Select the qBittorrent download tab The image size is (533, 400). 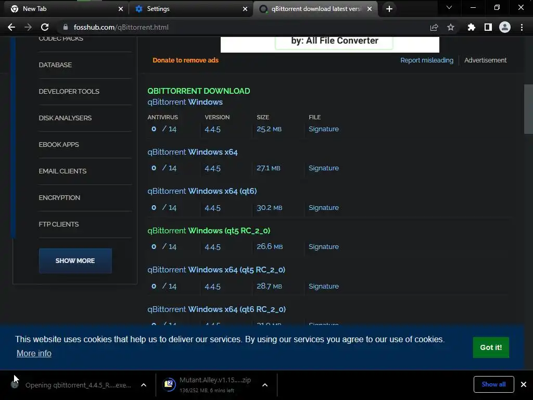point(315,9)
